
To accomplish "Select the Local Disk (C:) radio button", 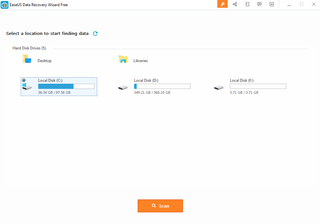I will (x=24, y=80).
